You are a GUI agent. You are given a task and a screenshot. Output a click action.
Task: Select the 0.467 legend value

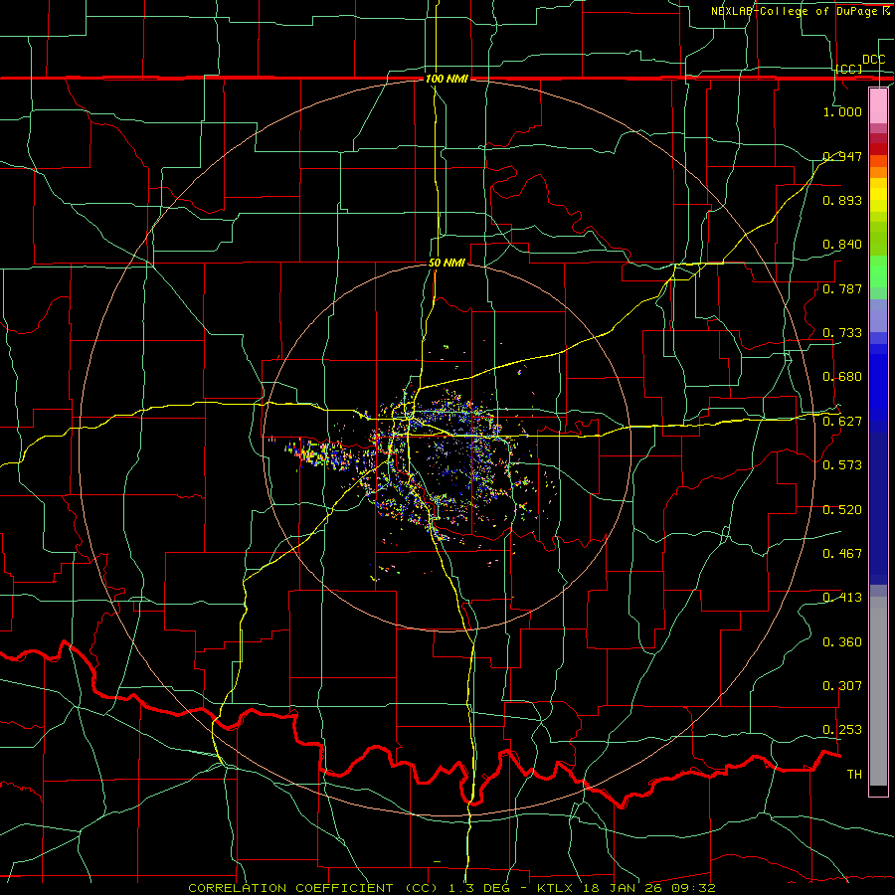click(842, 554)
